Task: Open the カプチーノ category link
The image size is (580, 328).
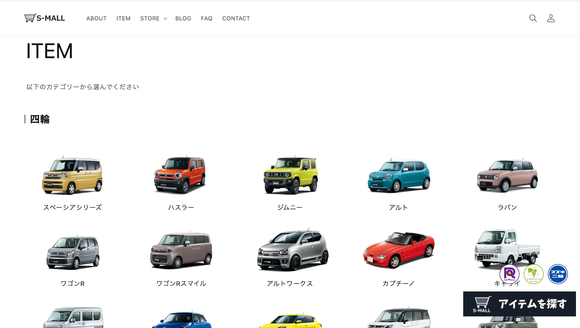Action: tap(398, 283)
